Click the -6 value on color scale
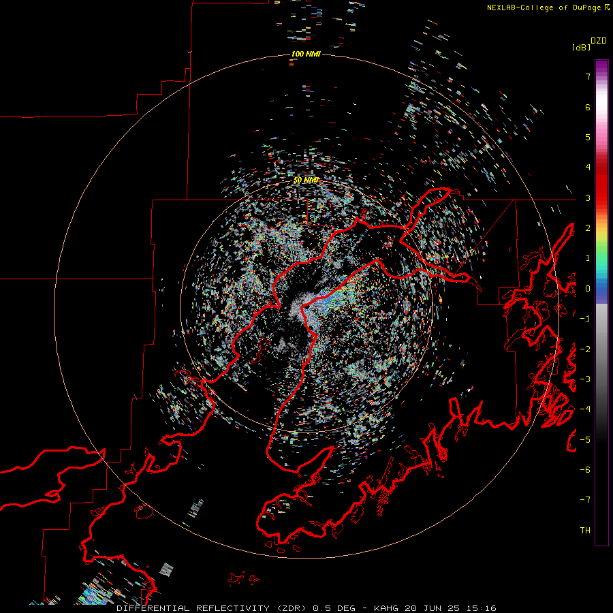This screenshot has height=613, width=613. 585,470
